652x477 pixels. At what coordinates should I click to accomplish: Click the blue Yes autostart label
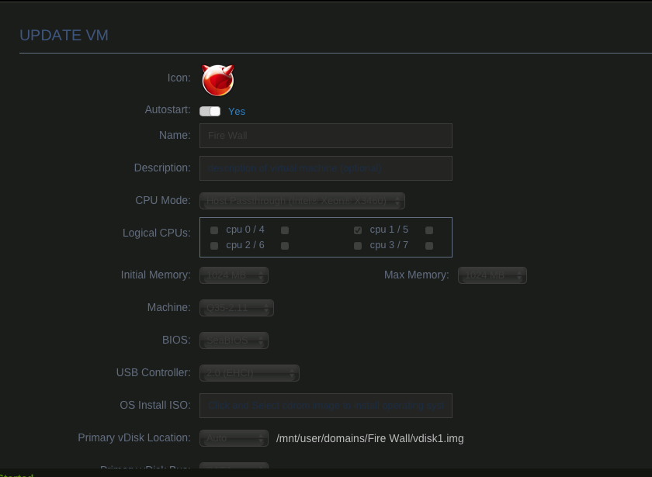pos(237,112)
